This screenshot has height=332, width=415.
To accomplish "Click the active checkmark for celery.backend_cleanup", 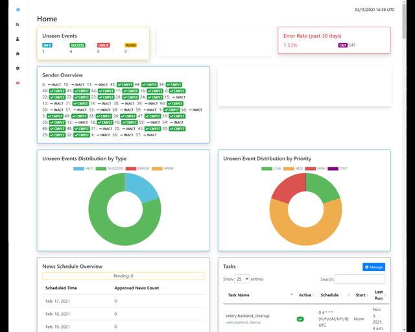I will pyautogui.click(x=300, y=319).
